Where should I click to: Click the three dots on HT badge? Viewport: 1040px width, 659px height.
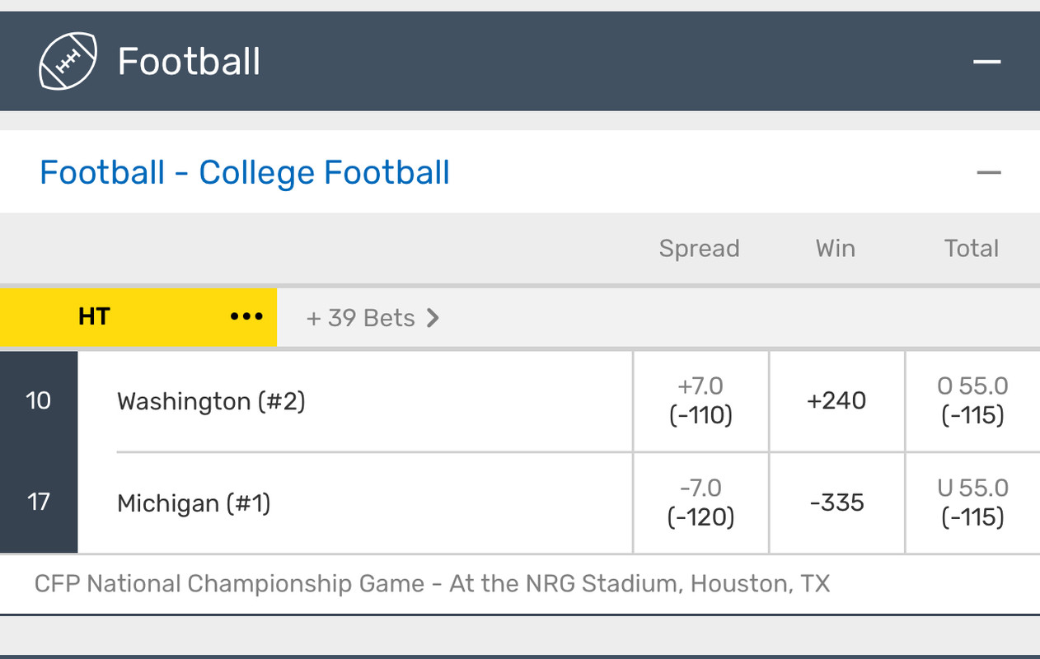click(246, 317)
